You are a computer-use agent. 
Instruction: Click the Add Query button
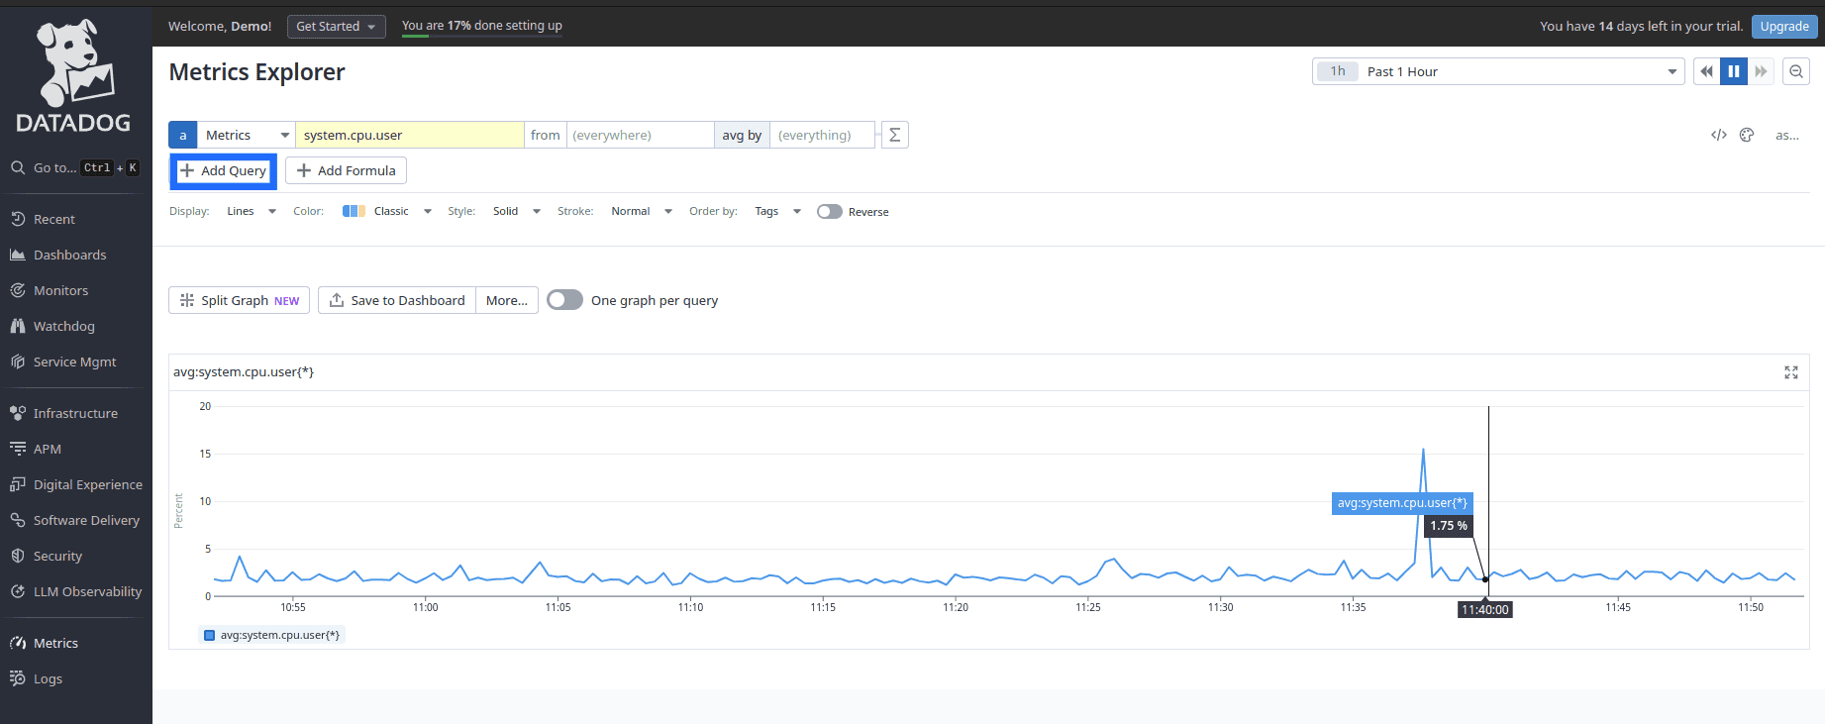click(223, 170)
